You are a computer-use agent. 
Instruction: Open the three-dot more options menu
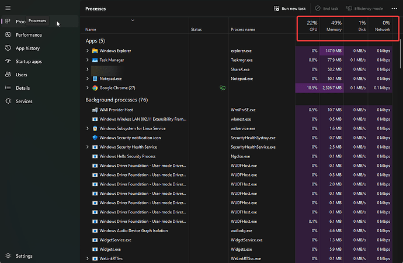[394, 9]
